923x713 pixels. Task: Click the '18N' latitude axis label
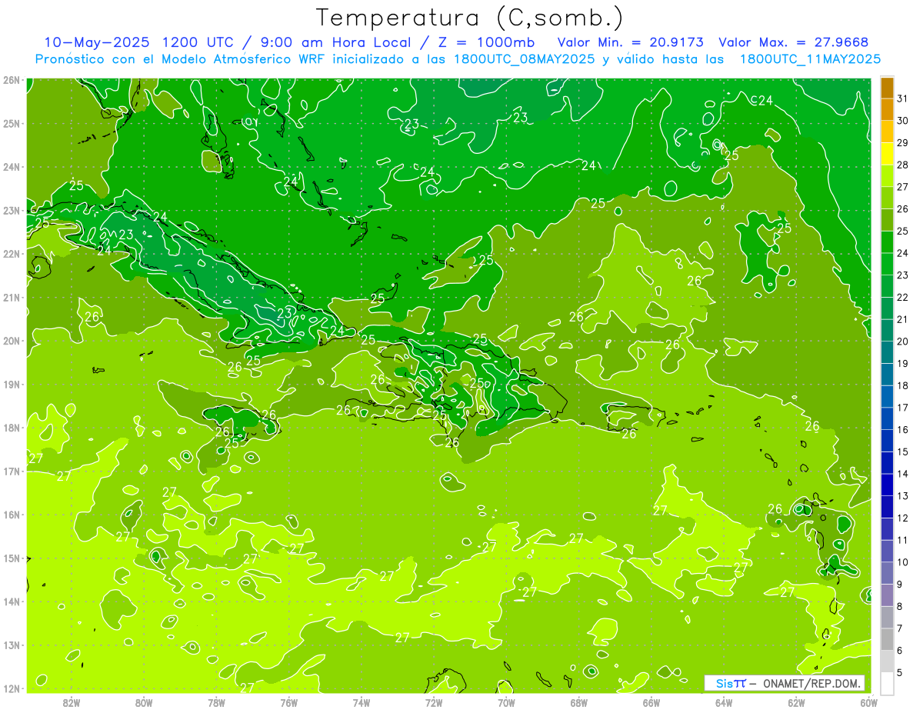[11, 428]
